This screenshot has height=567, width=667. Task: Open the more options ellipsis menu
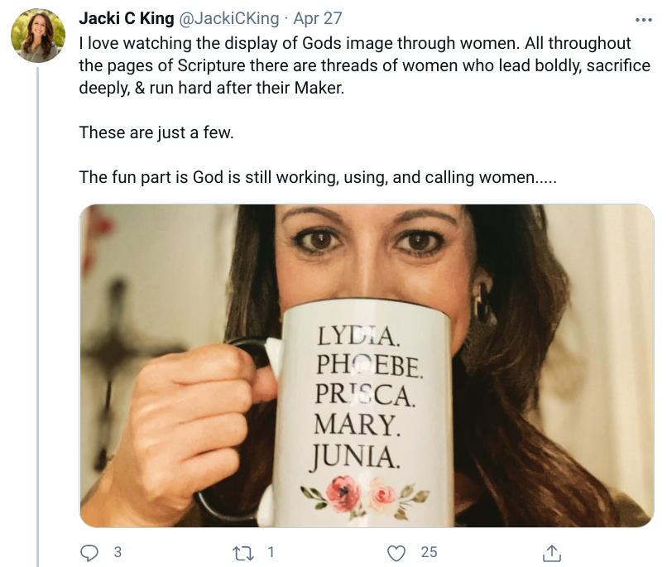click(643, 20)
